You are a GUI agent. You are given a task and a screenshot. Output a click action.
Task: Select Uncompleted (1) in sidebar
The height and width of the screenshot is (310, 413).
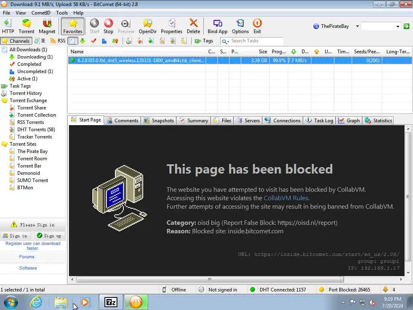[35, 71]
